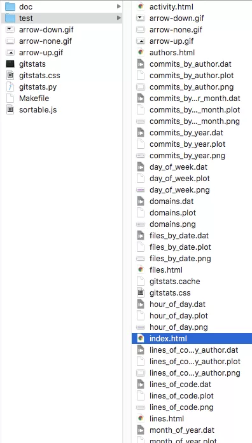Select the doc folder icon
Image resolution: width=252 pixels, height=443 pixels.
click(10, 7)
